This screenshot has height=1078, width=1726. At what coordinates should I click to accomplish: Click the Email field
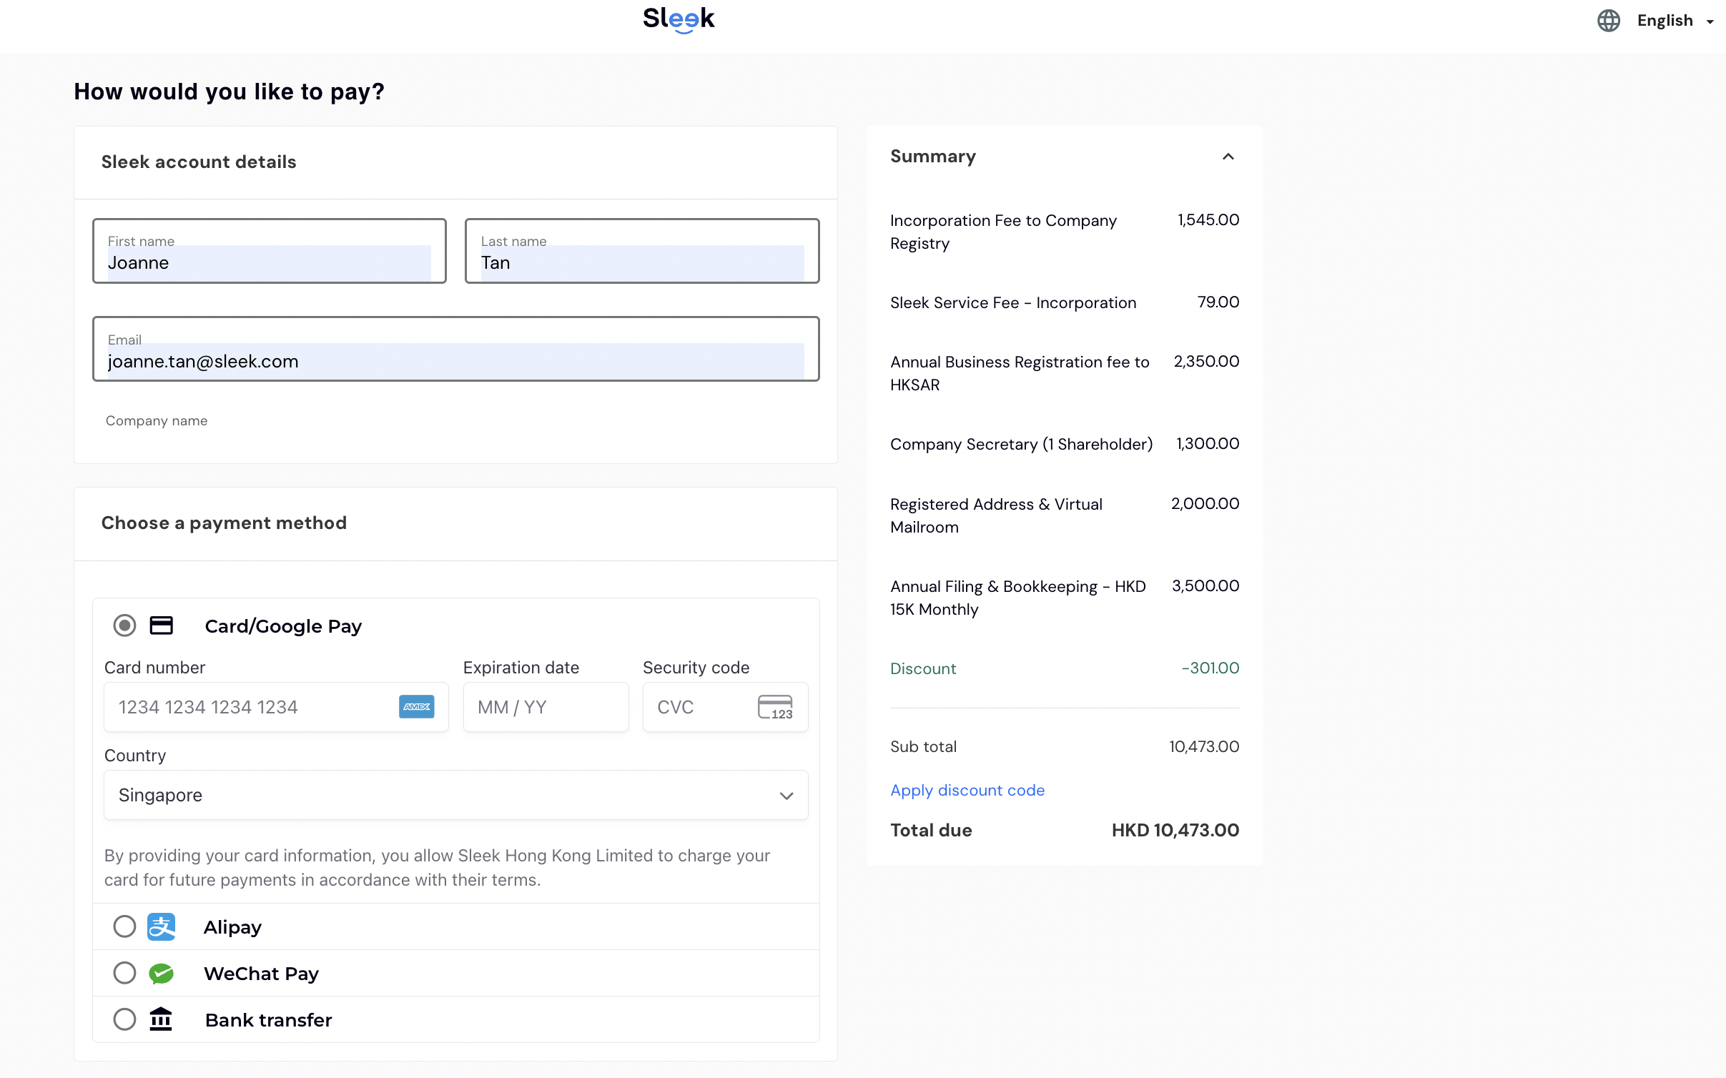[x=456, y=349]
